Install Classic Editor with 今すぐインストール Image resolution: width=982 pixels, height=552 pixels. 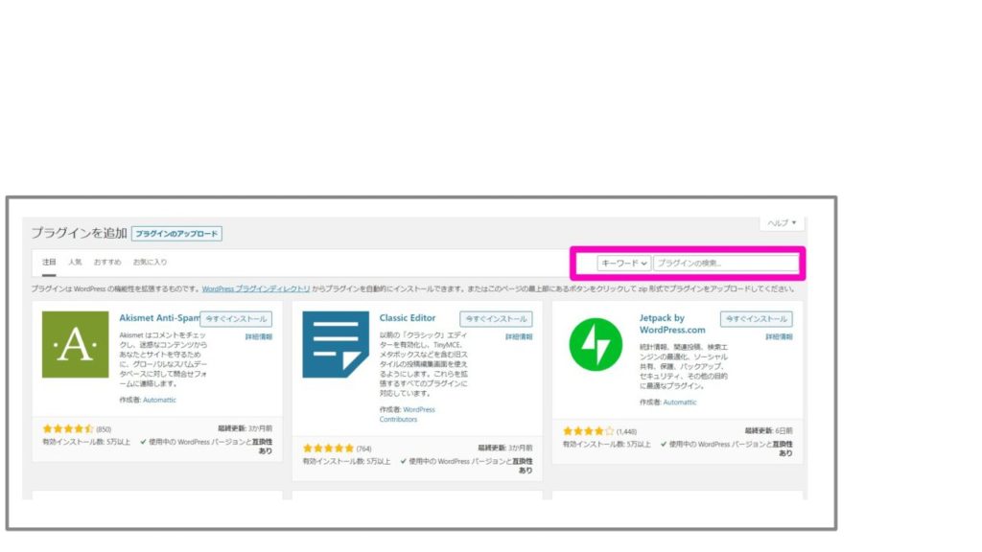496,319
